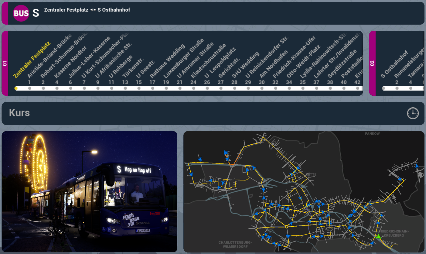Select the U Rehberge stop dot
The height and width of the screenshot is (254, 426).
(111, 88)
